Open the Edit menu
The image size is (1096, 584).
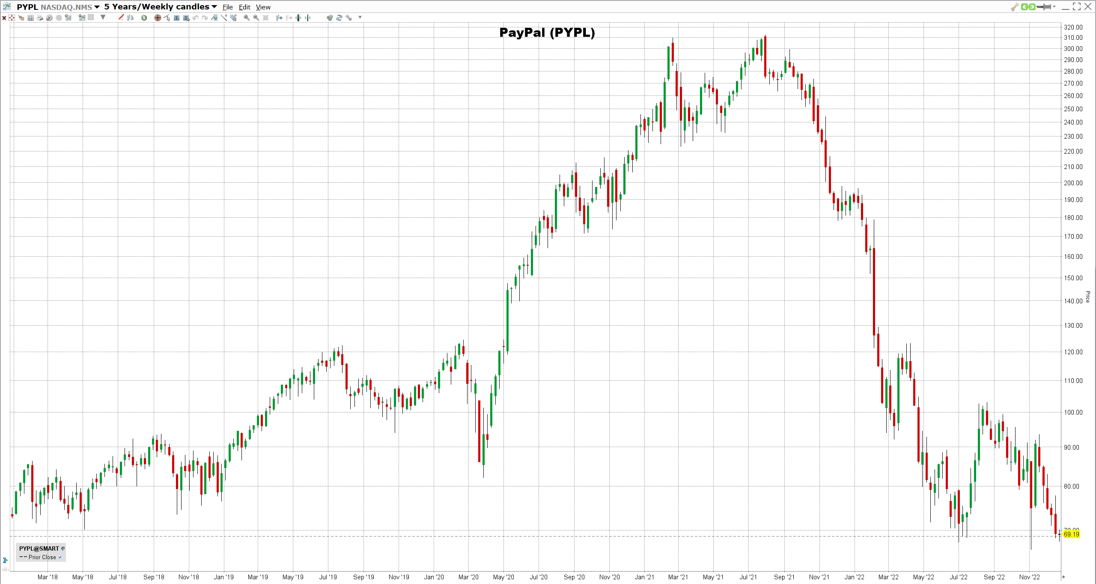[244, 7]
